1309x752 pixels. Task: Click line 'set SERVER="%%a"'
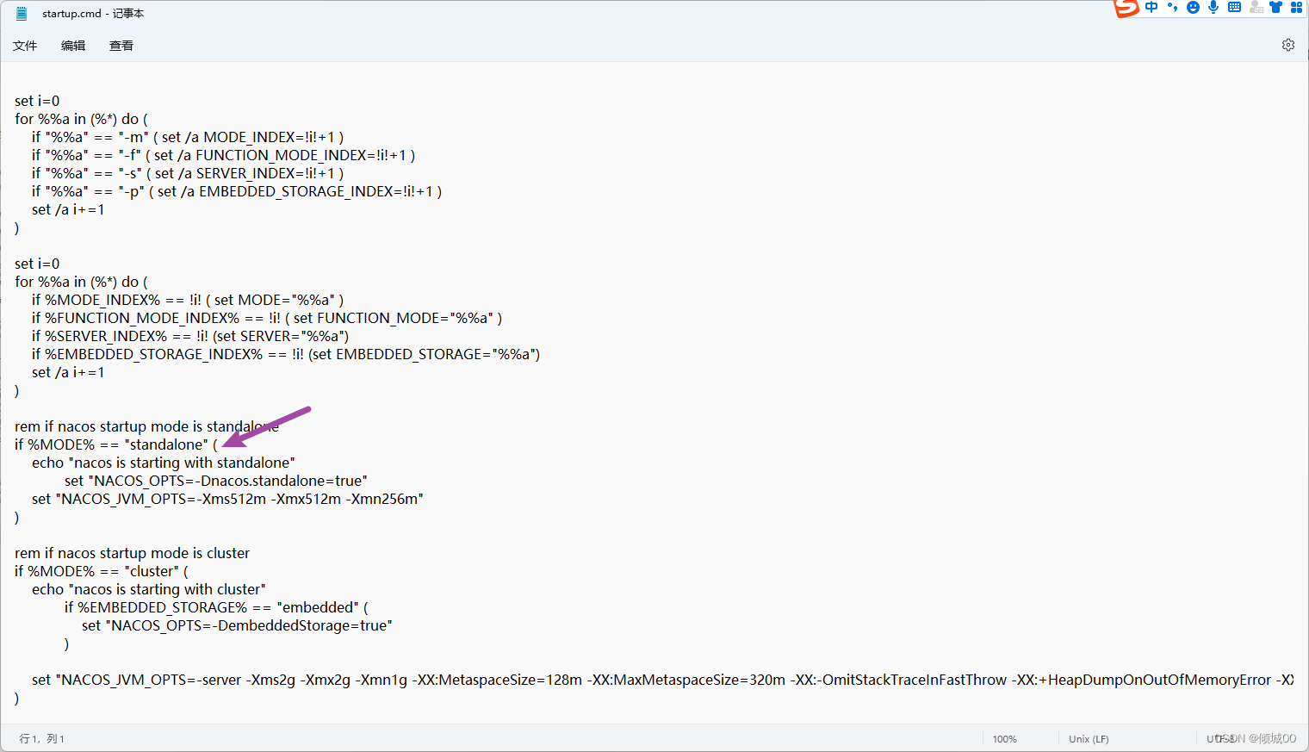pos(190,336)
